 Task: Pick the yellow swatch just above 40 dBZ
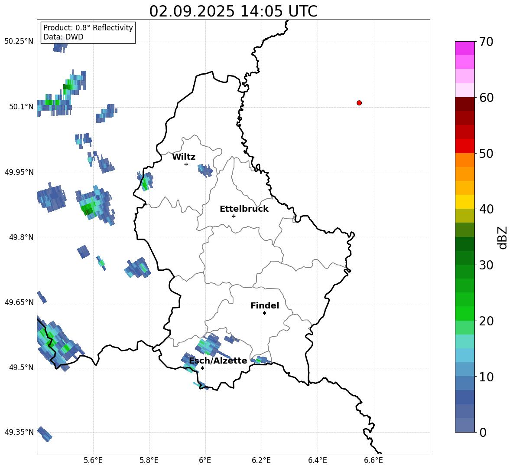tap(465, 202)
